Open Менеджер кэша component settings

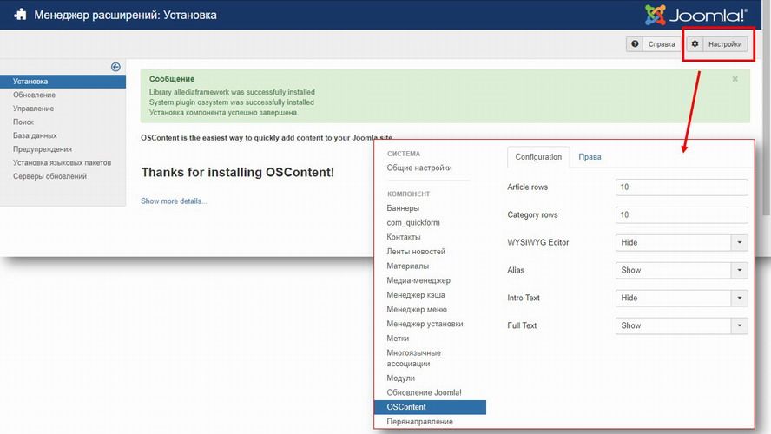tap(416, 295)
